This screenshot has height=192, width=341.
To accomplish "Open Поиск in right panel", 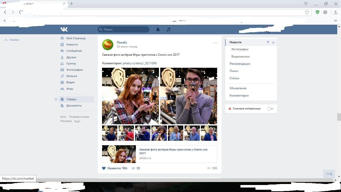I will coord(234,71).
